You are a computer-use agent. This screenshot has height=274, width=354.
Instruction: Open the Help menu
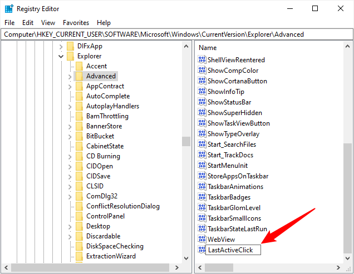coord(104,23)
